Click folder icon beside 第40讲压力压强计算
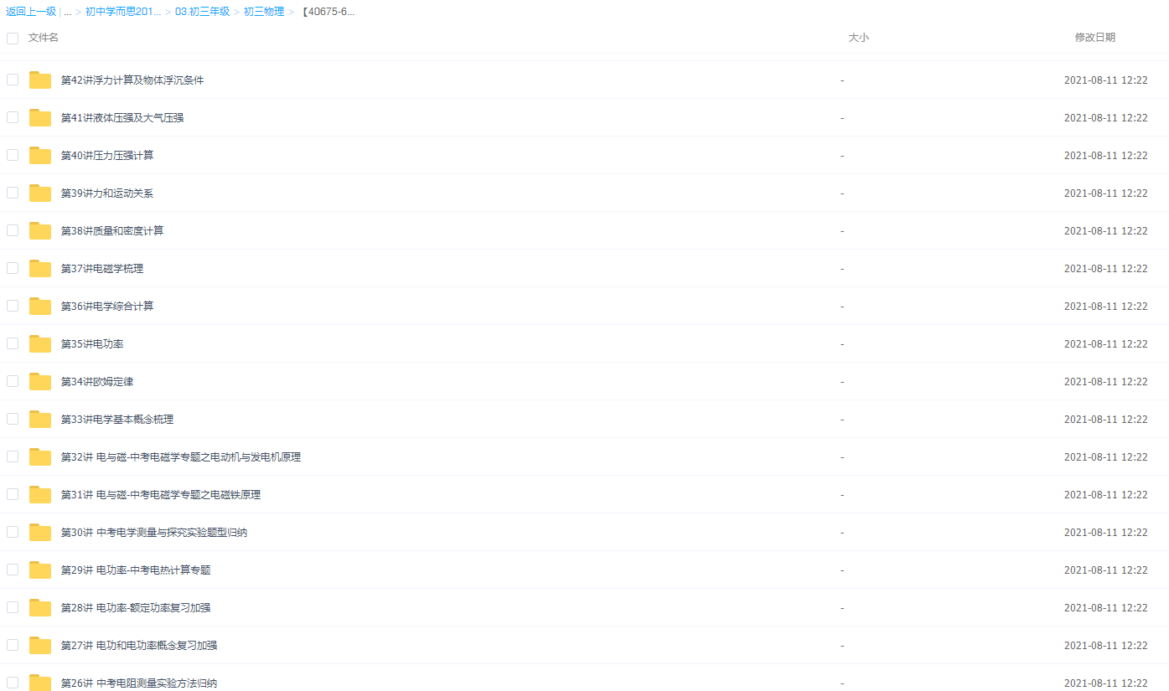This screenshot has width=1169, height=691. click(40, 156)
